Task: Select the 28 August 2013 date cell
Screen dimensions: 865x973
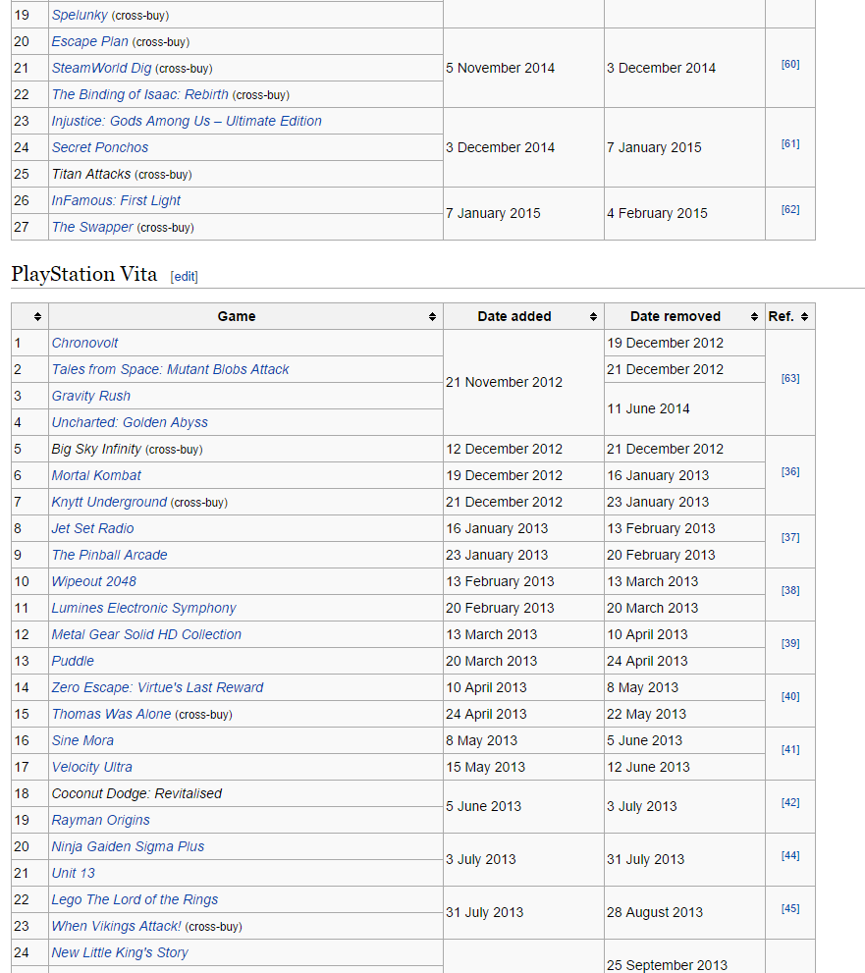Action: pos(684,913)
